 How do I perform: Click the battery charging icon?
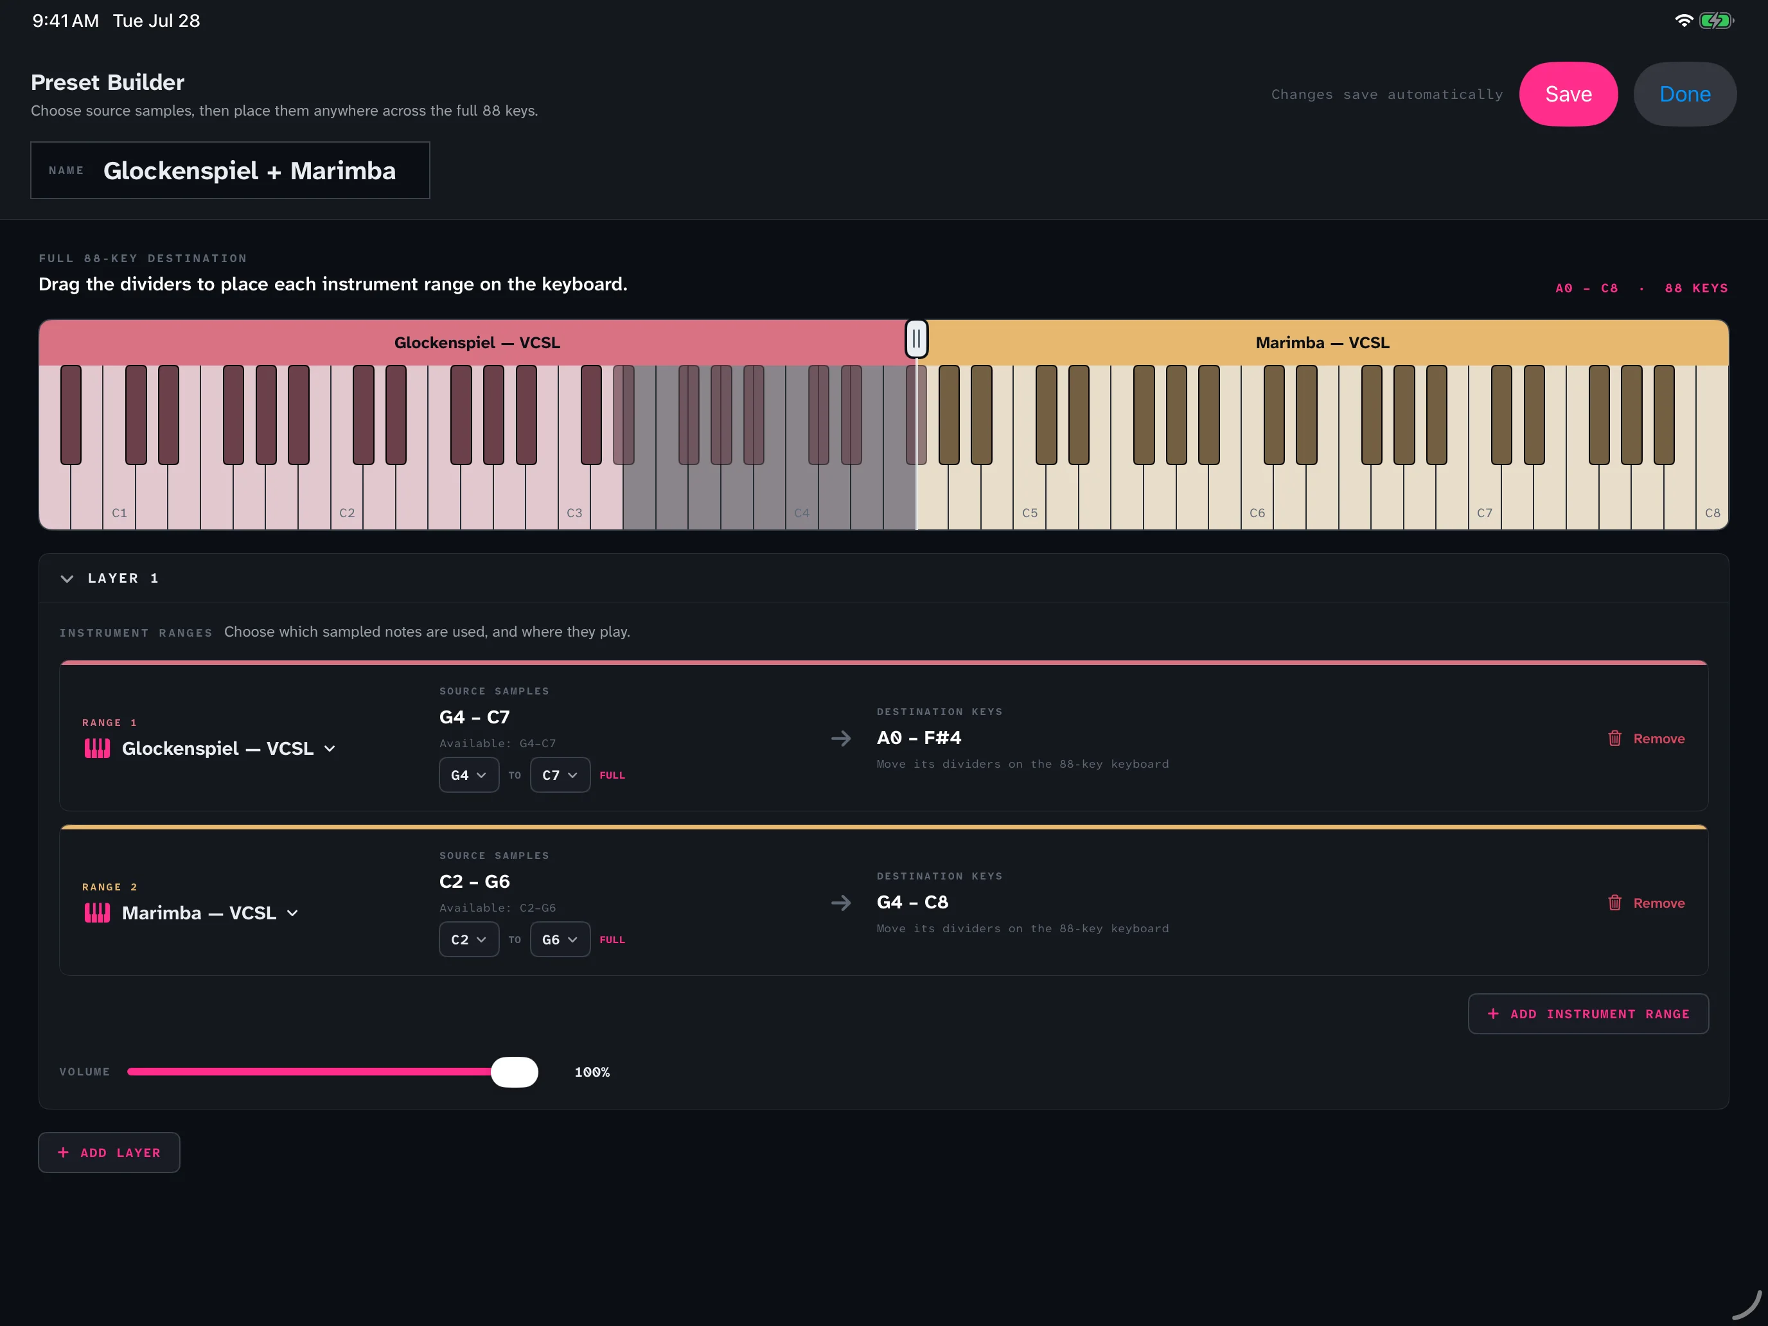(1716, 21)
